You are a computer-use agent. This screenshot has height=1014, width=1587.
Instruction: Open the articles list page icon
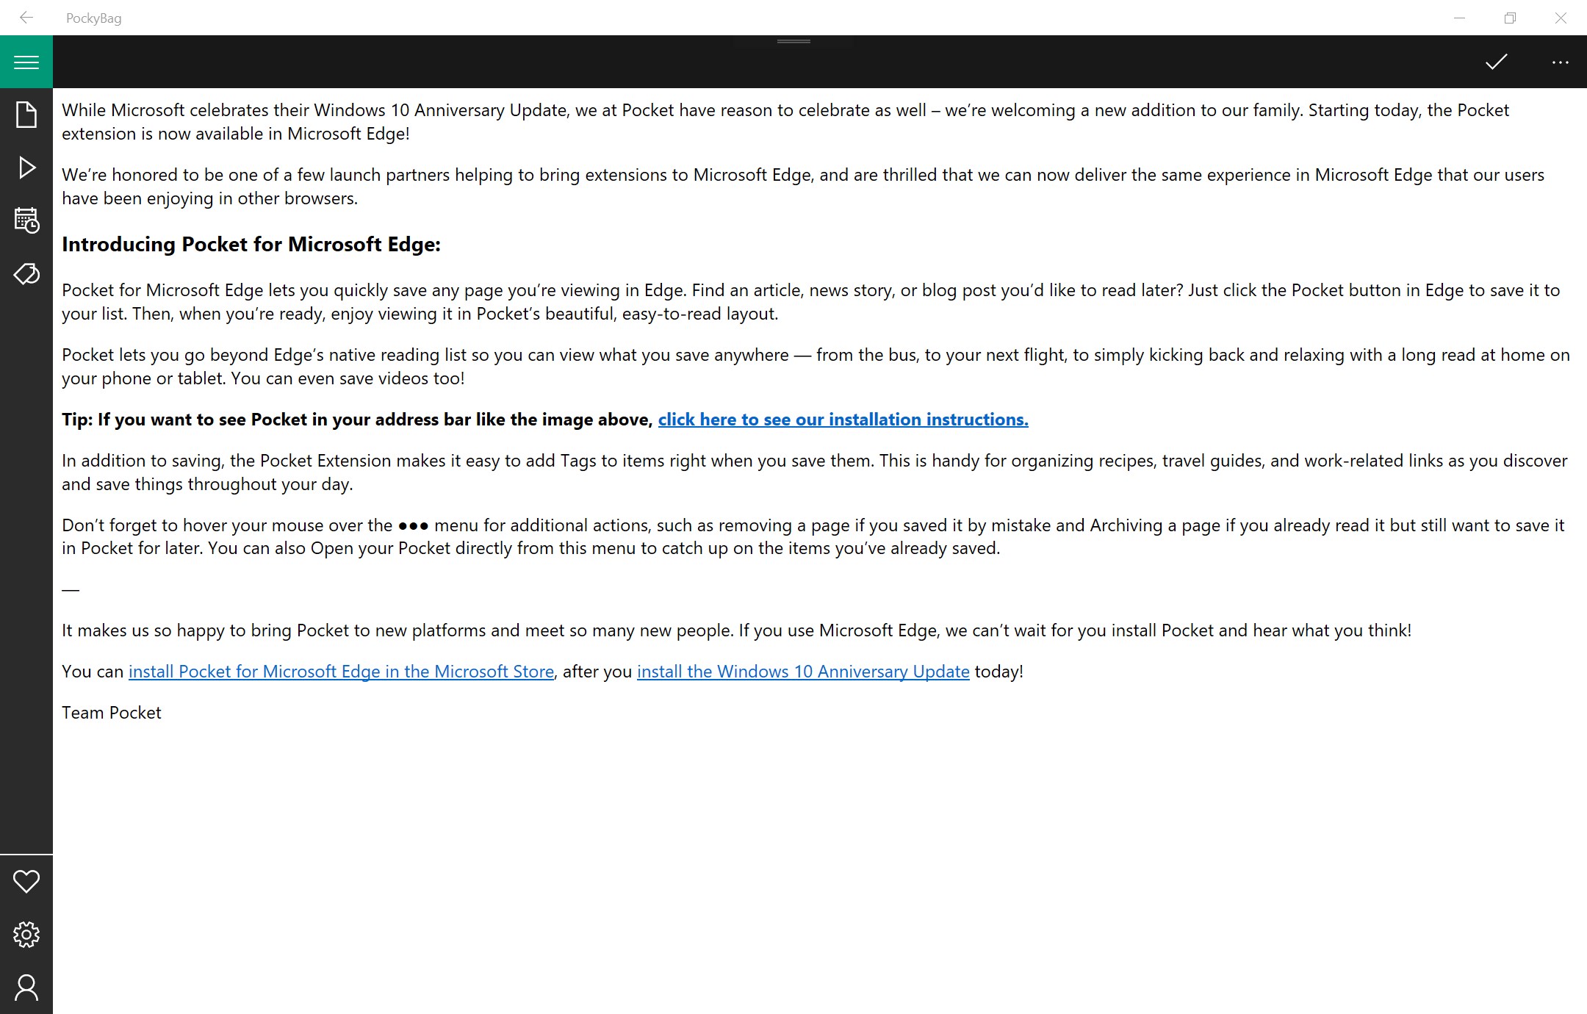coord(26,115)
